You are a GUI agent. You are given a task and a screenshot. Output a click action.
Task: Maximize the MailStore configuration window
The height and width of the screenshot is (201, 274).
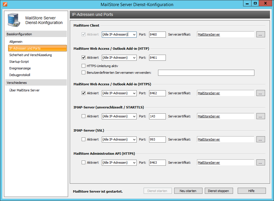click(x=255, y=3)
